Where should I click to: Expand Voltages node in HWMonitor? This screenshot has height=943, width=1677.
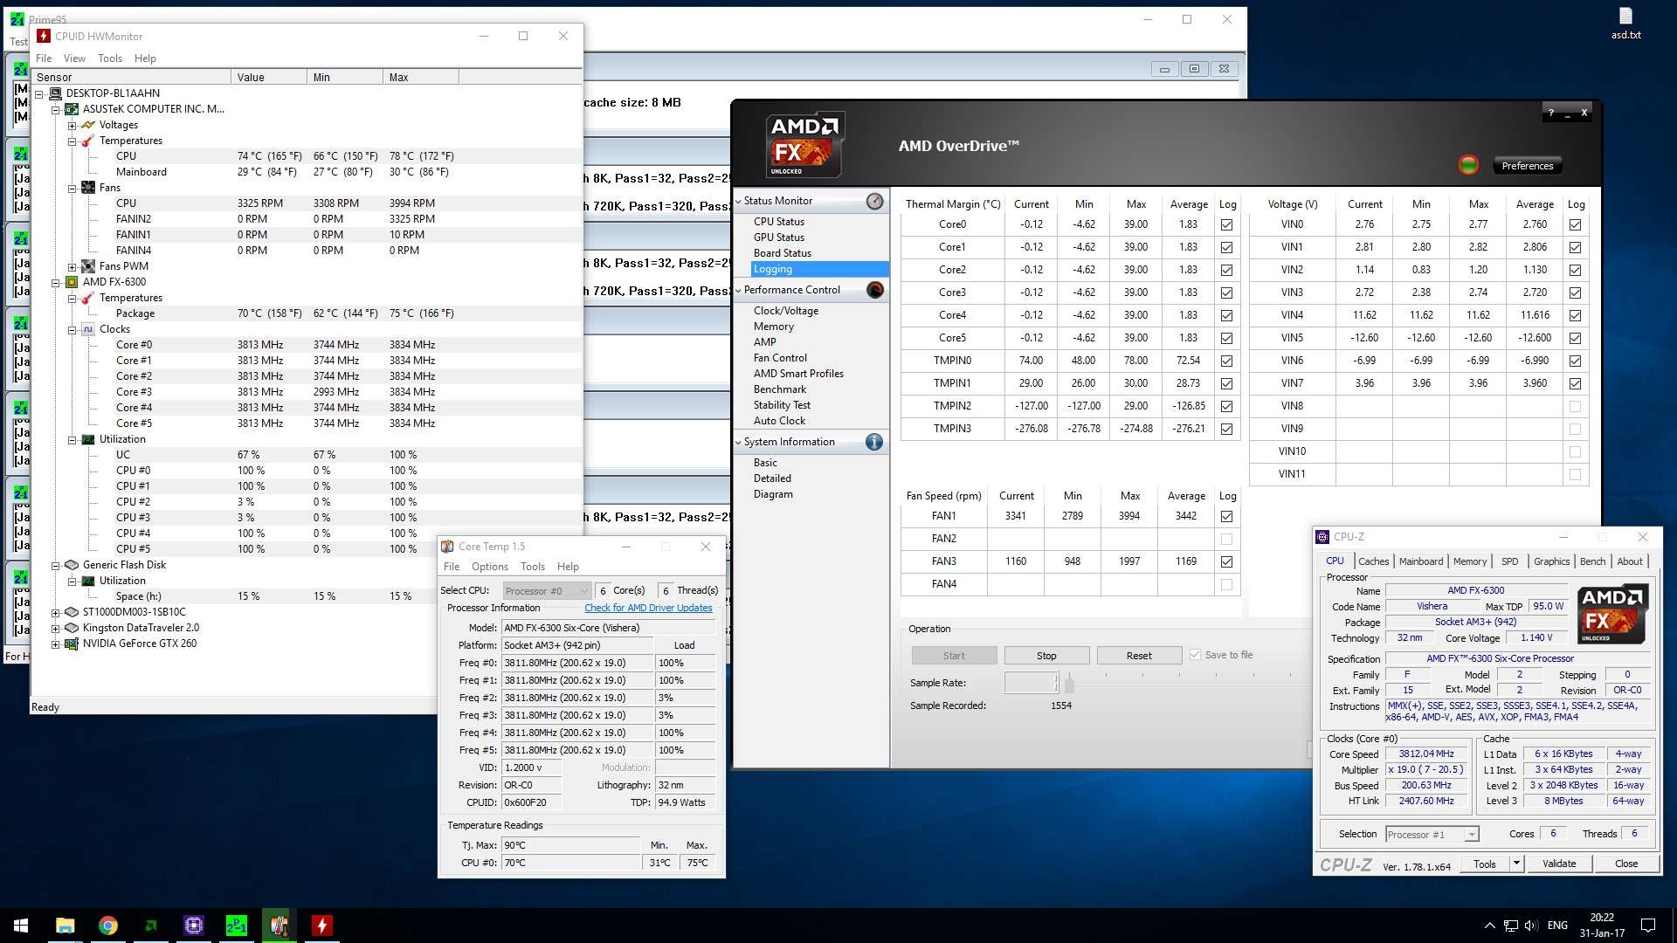click(72, 126)
